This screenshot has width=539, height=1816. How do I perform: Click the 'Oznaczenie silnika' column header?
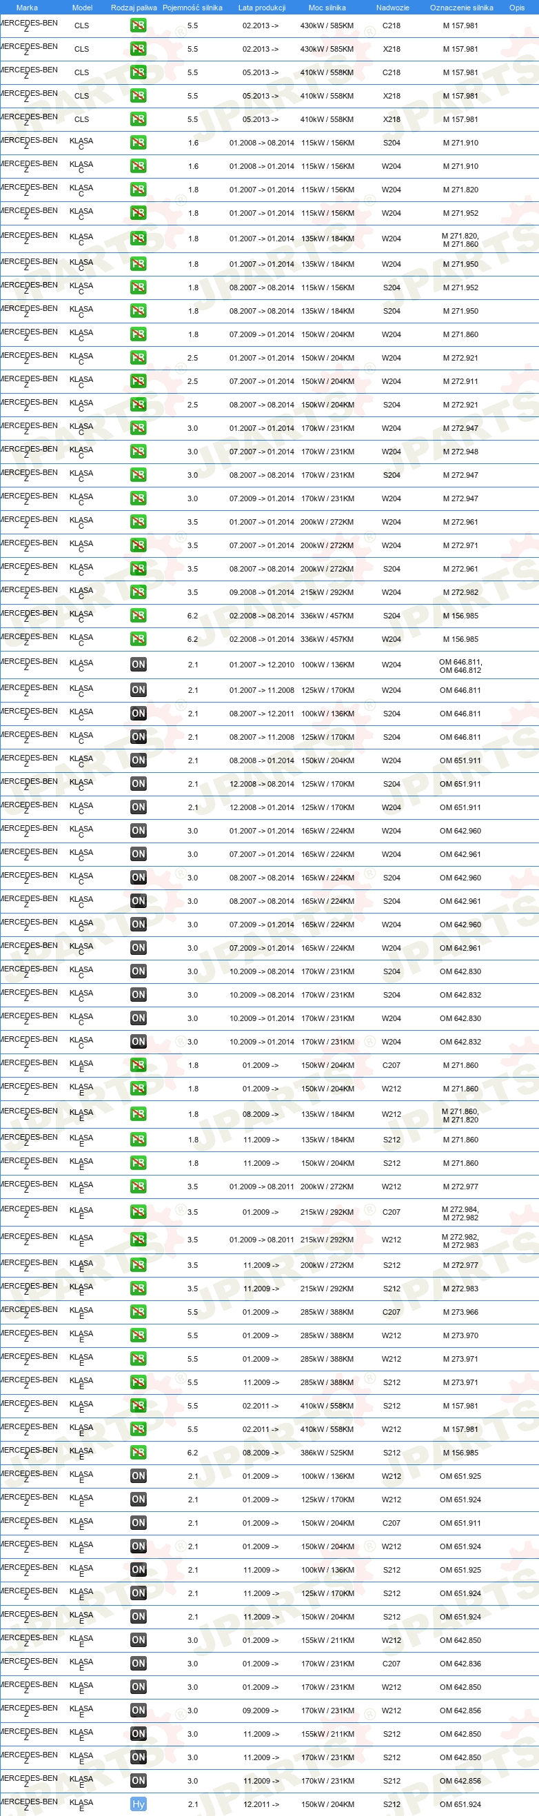click(x=462, y=8)
